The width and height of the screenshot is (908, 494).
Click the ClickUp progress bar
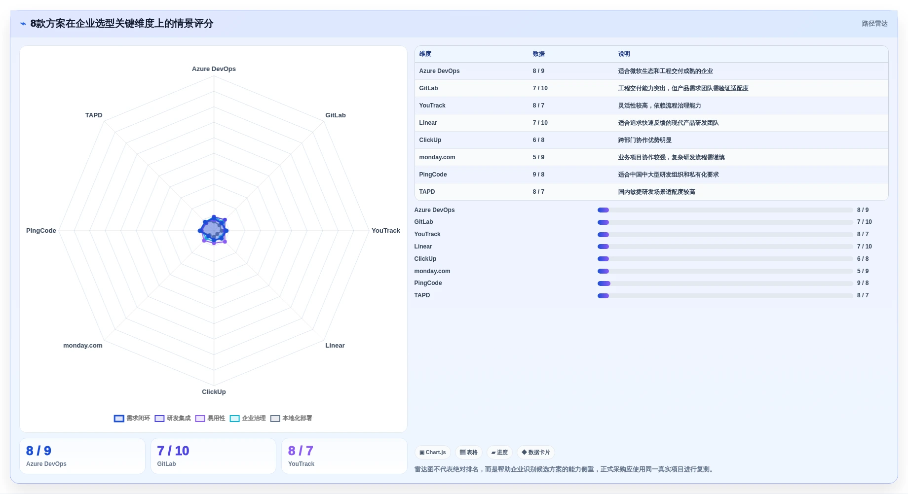coord(725,259)
